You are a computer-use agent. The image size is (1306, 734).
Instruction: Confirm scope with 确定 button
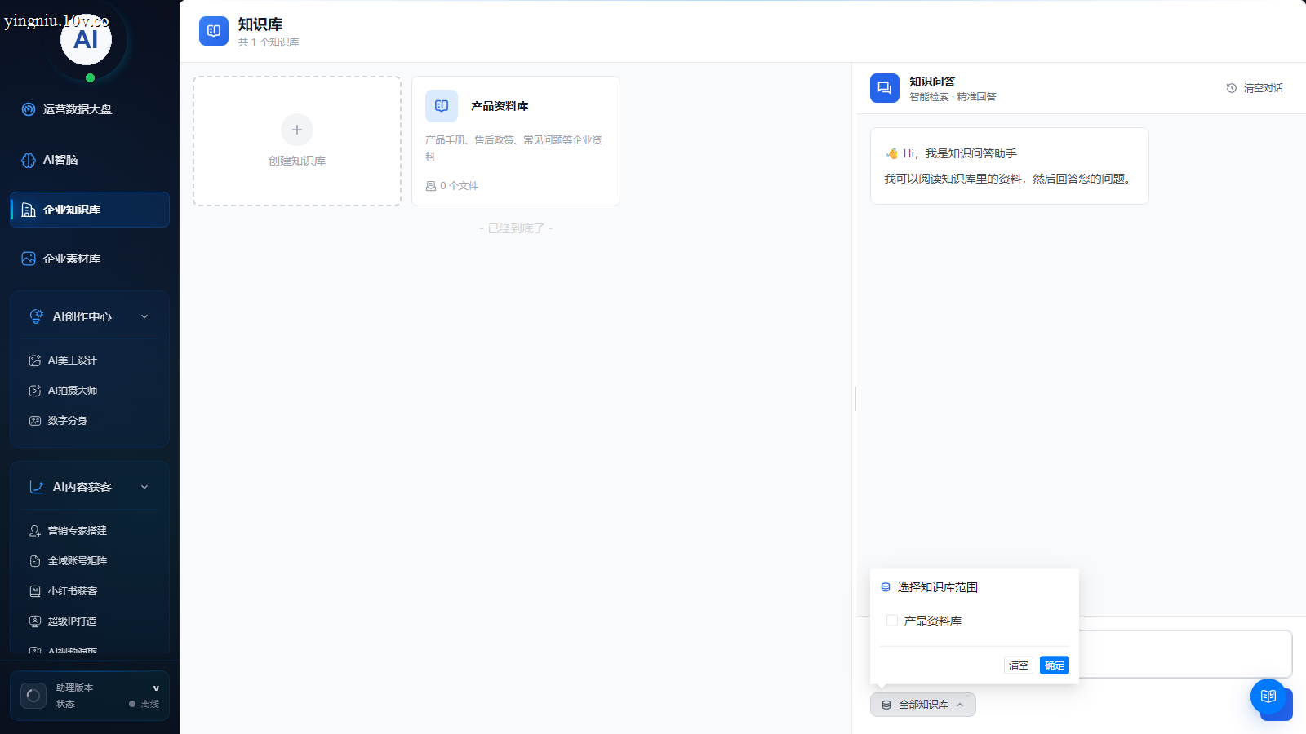coord(1055,665)
